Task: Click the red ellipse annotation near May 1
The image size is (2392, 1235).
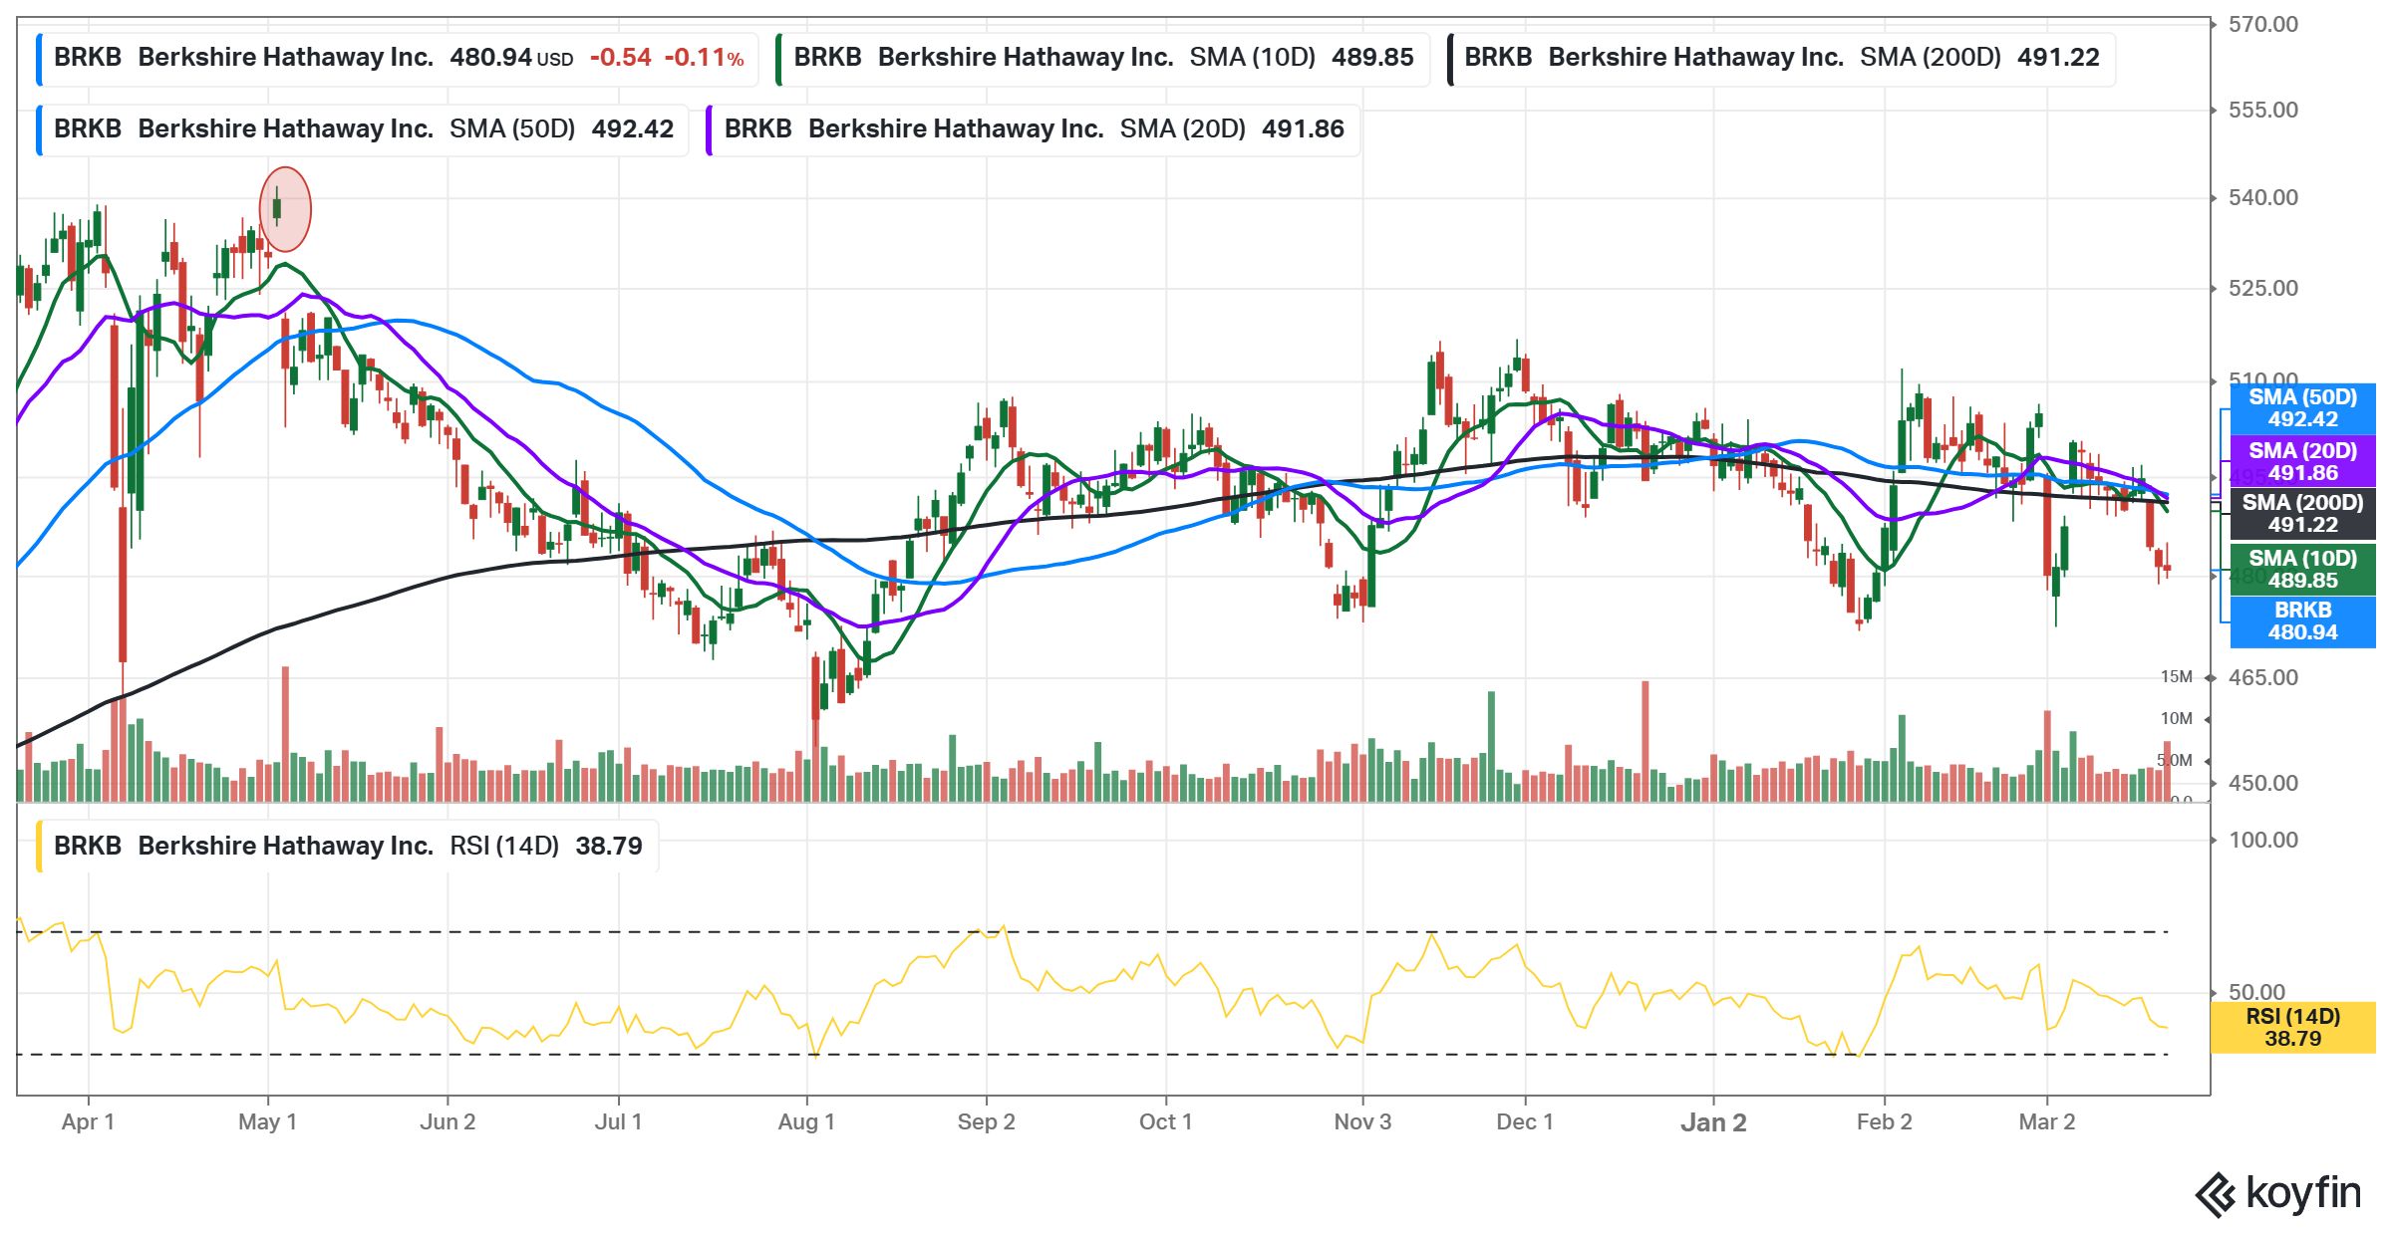Action: pyautogui.click(x=285, y=210)
